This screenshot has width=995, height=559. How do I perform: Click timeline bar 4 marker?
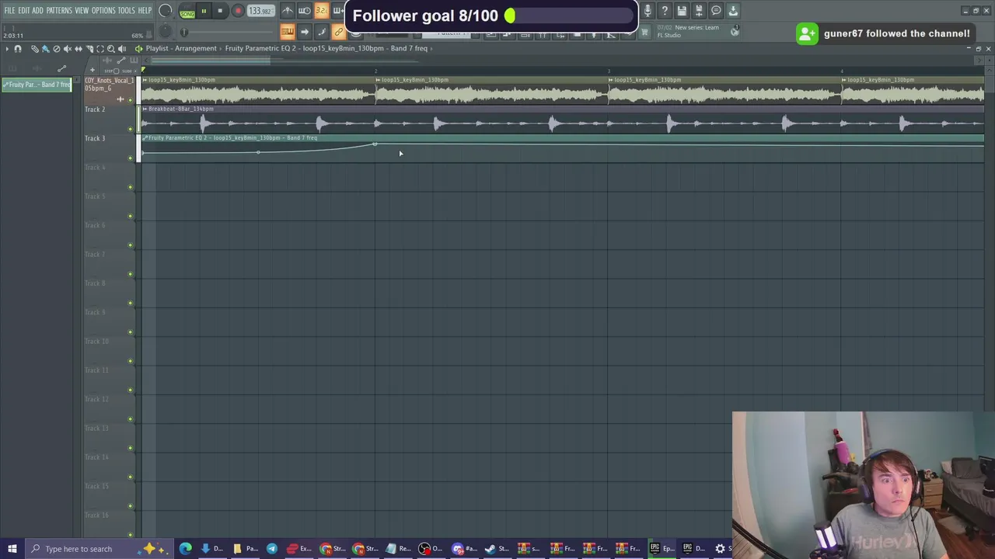(x=842, y=71)
